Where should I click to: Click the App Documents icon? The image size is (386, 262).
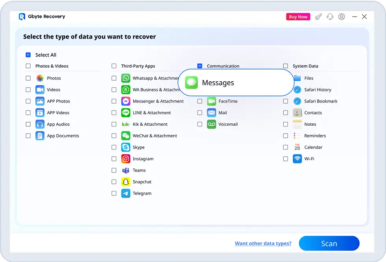(40, 136)
